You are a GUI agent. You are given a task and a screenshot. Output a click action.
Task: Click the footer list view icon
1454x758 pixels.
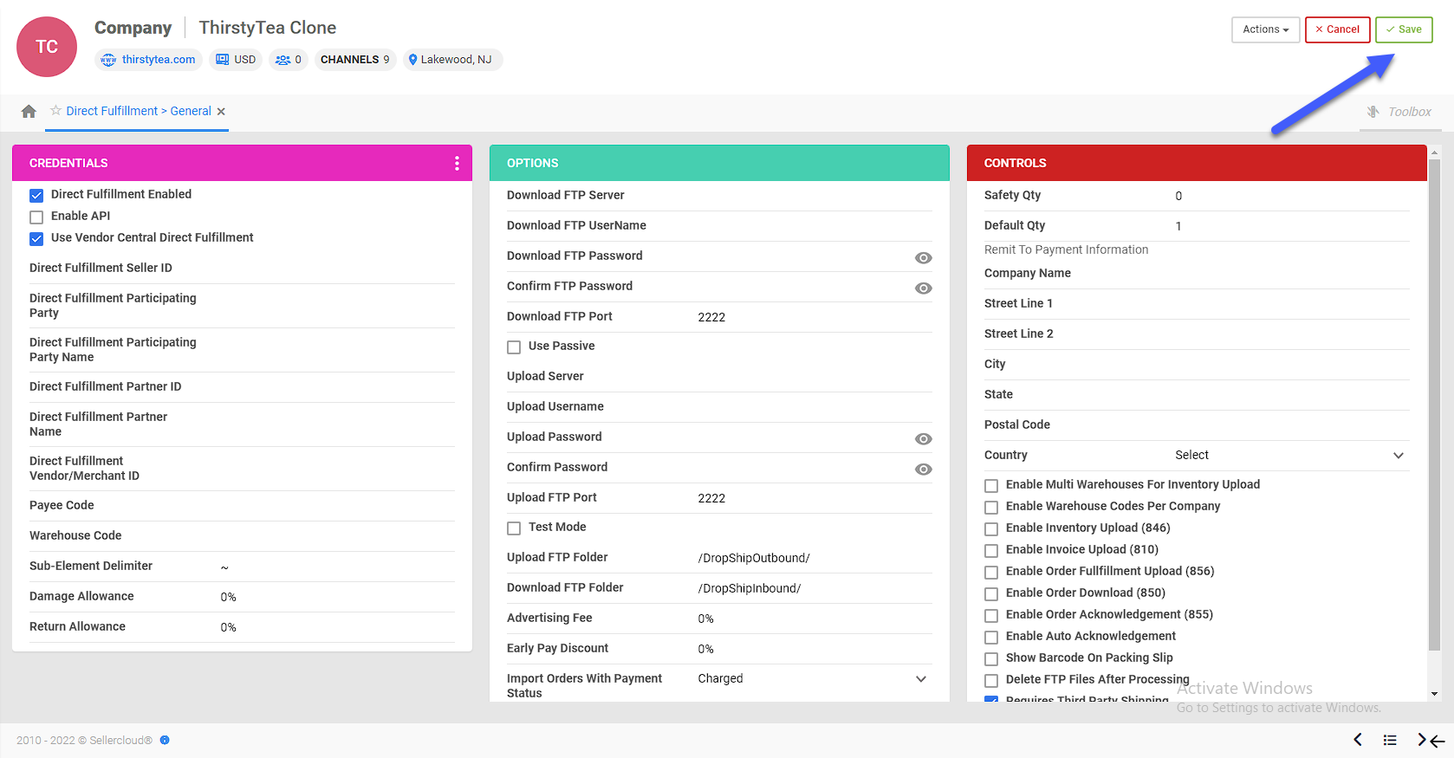pos(1390,740)
